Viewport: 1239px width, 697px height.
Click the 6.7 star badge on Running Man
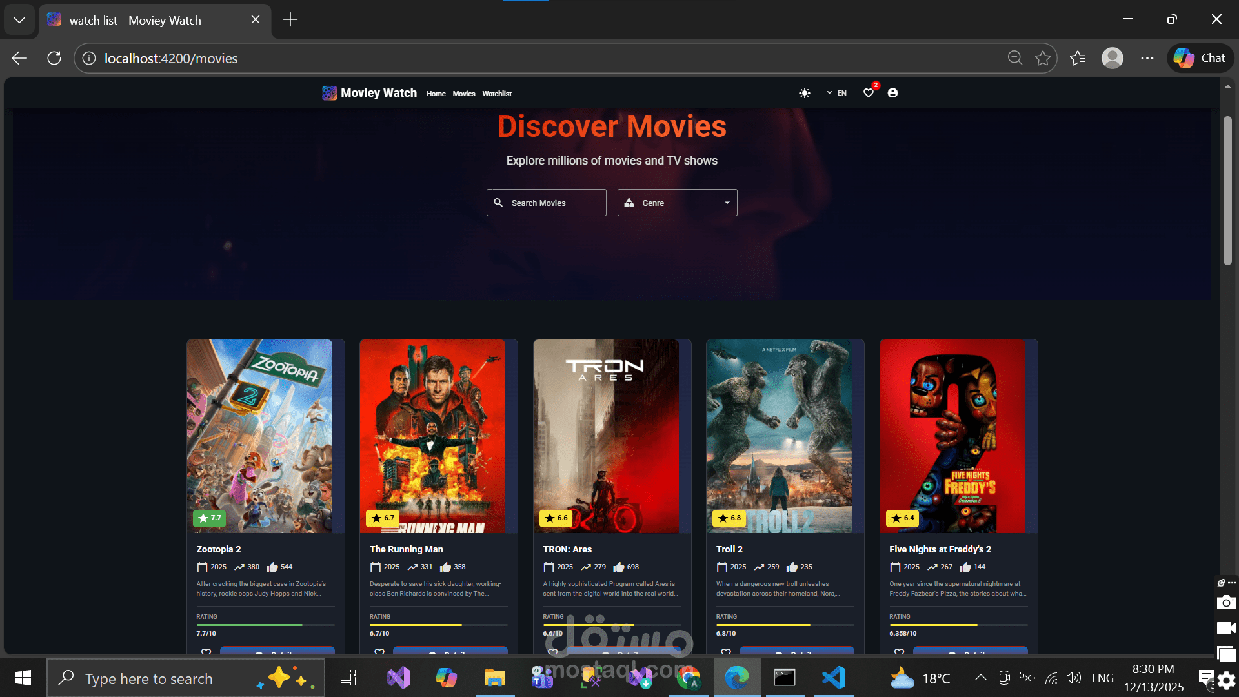[383, 518]
